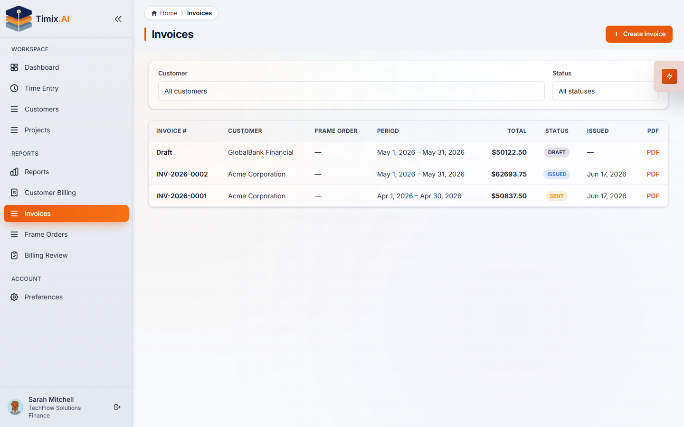This screenshot has height=427, width=684.
Task: Click the FRAME ORDER column header
Action: pos(336,131)
